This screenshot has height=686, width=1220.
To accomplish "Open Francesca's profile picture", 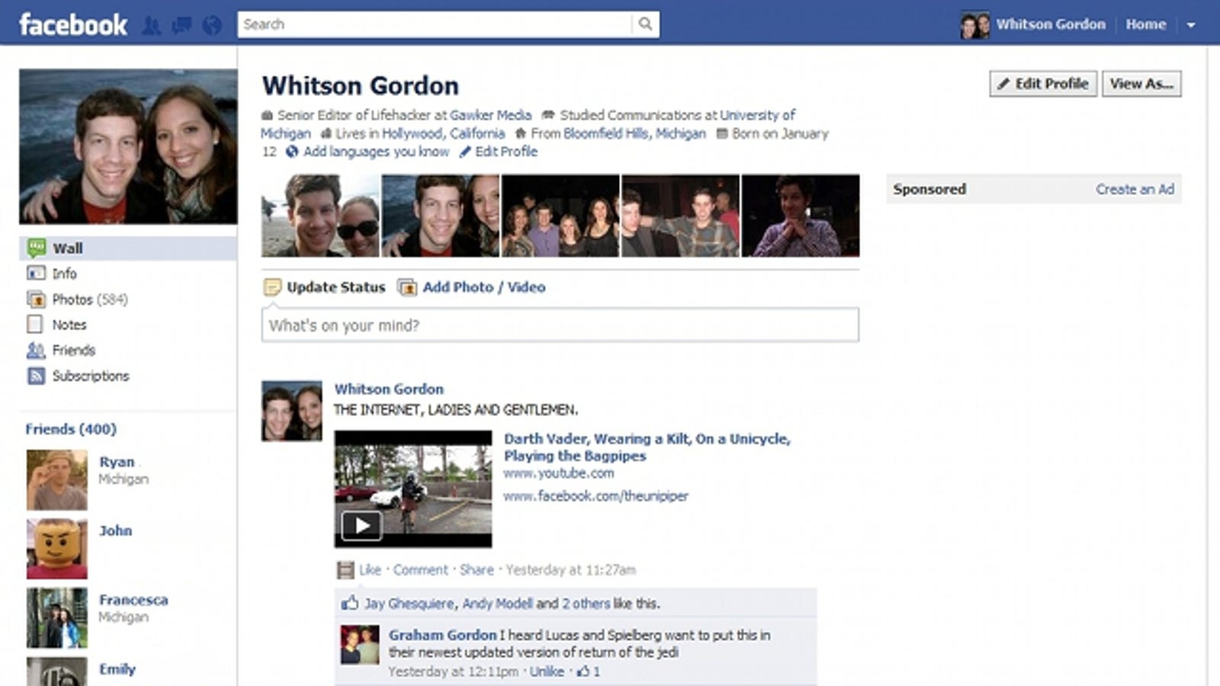I will pyautogui.click(x=57, y=618).
